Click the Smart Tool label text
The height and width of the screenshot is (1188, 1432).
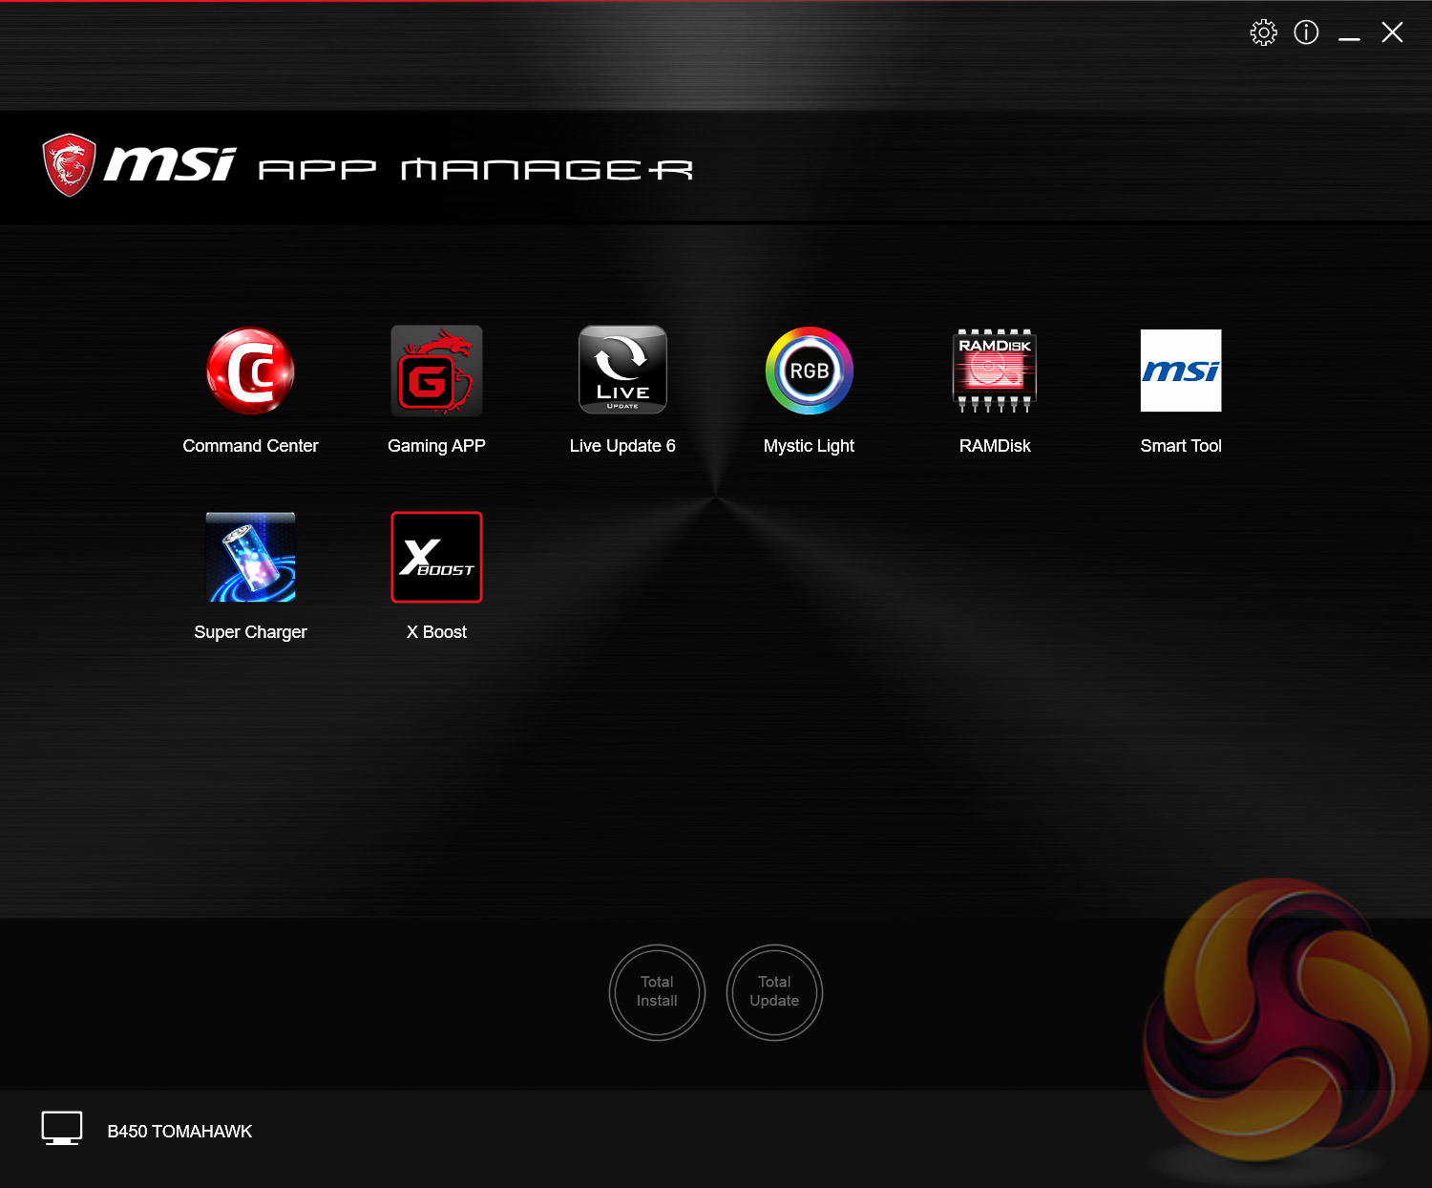pos(1181,446)
